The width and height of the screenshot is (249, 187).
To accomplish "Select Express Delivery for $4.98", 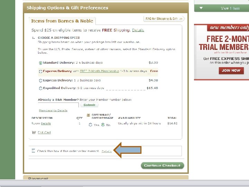I will [x=40, y=80].
